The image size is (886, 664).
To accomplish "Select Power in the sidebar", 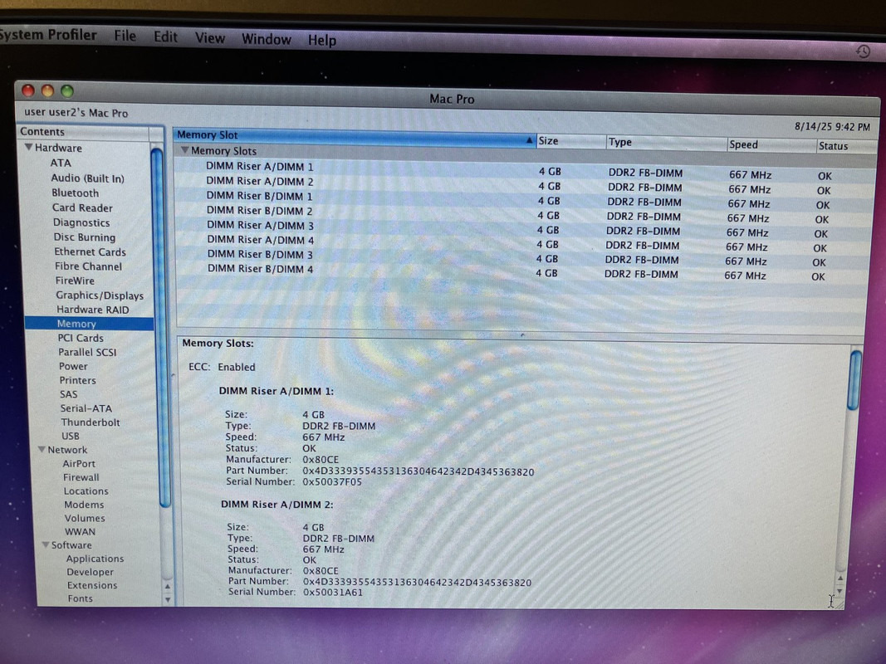I will coord(73,366).
